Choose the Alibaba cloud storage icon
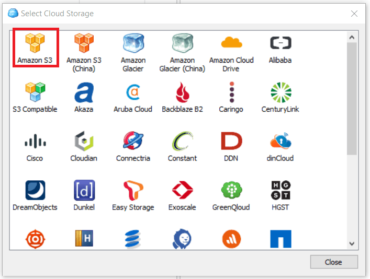This screenshot has width=370, height=279. 281,43
